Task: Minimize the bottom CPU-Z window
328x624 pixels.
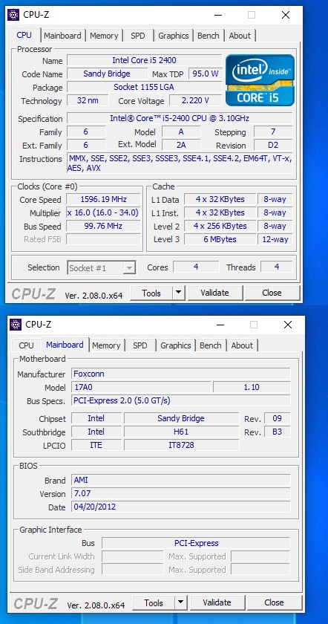Action: pyautogui.click(x=220, y=325)
